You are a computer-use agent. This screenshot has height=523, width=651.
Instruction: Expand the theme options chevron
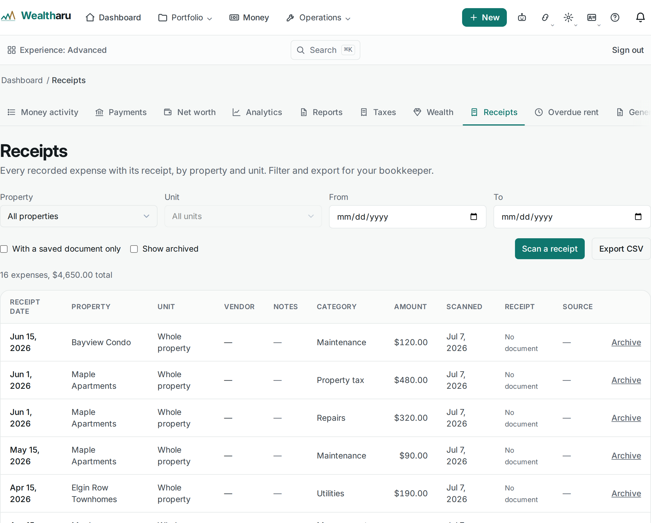(x=576, y=25)
